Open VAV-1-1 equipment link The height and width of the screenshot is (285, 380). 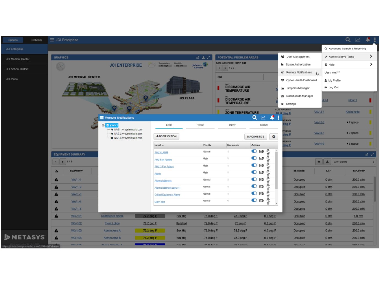click(76, 179)
